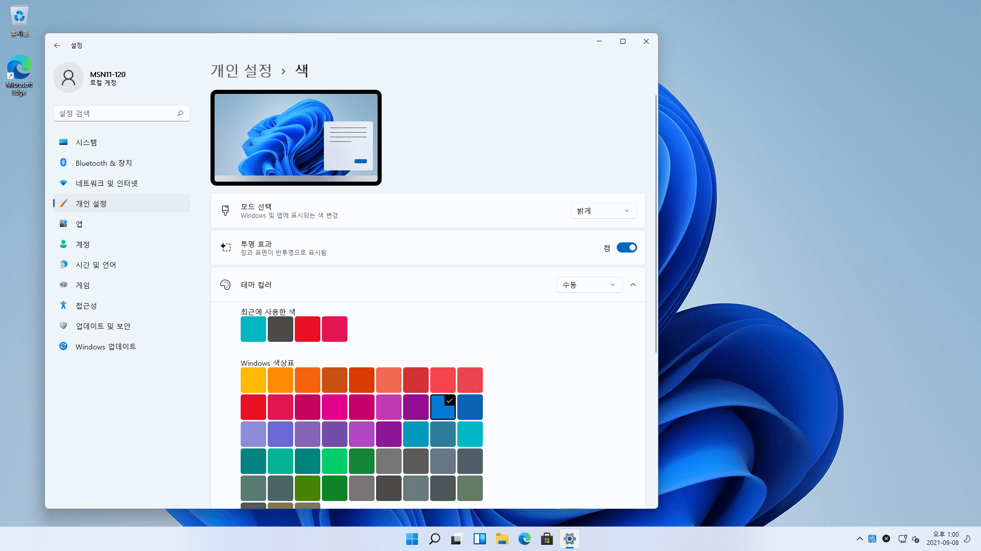
Task: Select 업데이트 및 보안 in sidebar
Action: 122,326
